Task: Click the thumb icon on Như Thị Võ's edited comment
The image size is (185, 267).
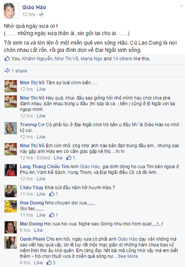Action: pos(69,157)
